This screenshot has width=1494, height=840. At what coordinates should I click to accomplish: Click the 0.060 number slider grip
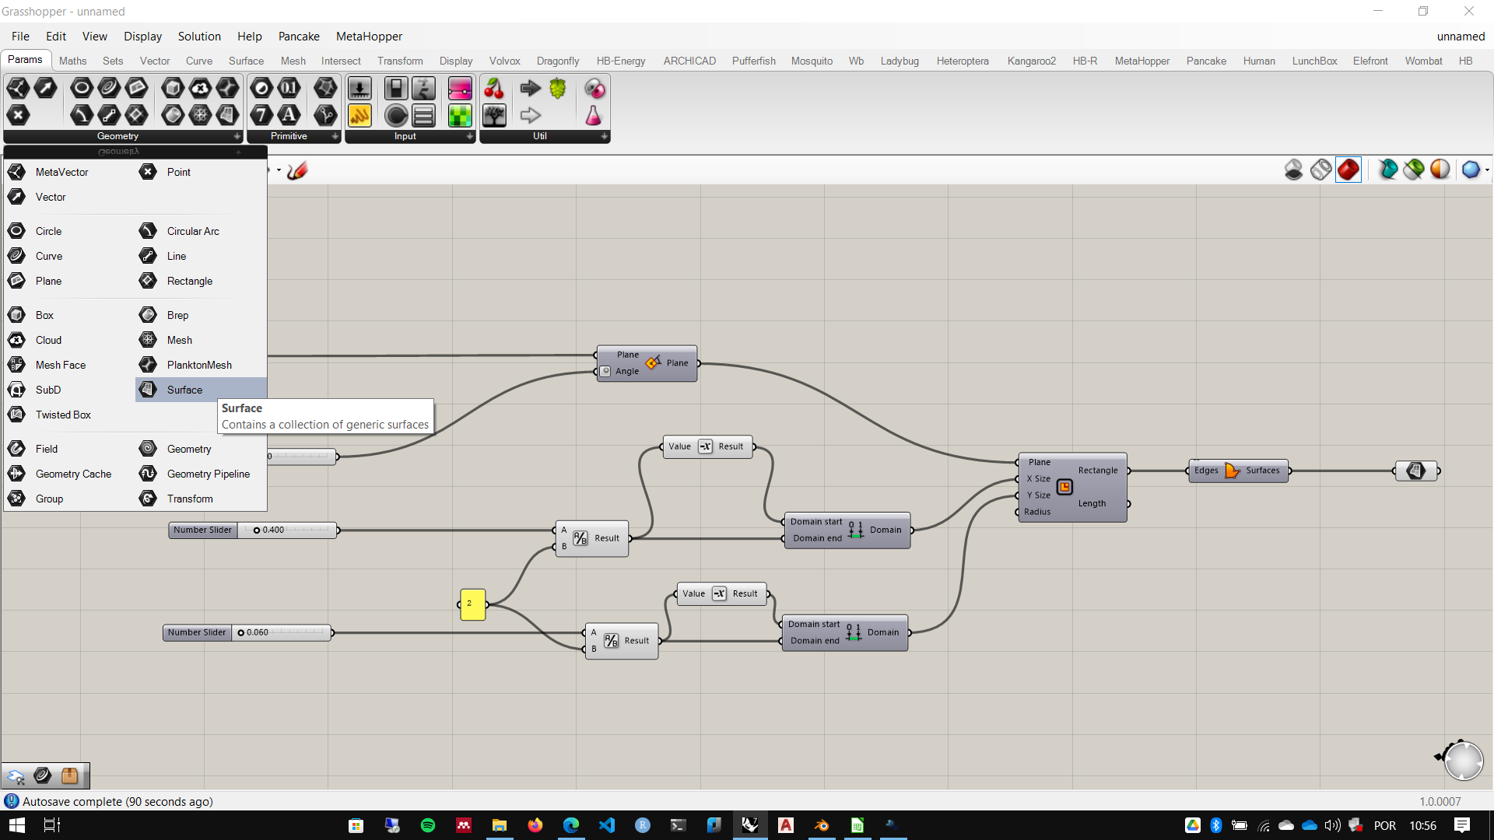[240, 633]
